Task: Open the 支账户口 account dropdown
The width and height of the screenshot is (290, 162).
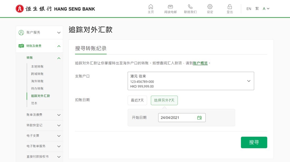Action: pos(191,81)
